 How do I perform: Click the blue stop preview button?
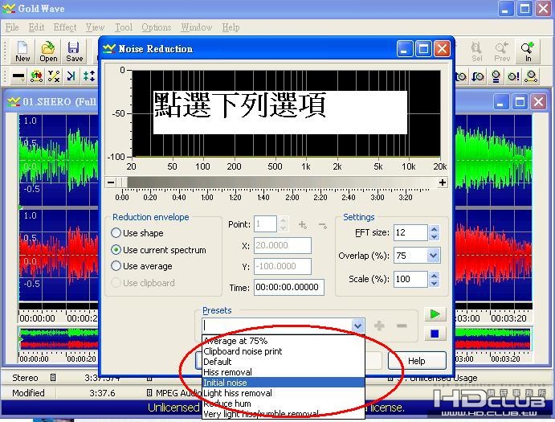click(x=435, y=334)
